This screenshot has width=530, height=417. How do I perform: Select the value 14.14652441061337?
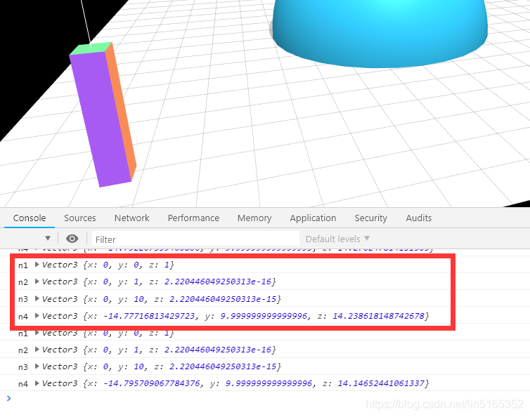point(381,383)
